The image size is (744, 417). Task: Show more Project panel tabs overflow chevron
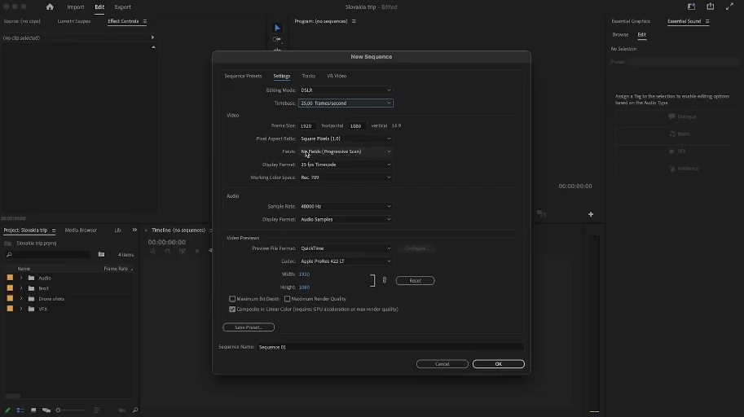pyautogui.click(x=134, y=230)
